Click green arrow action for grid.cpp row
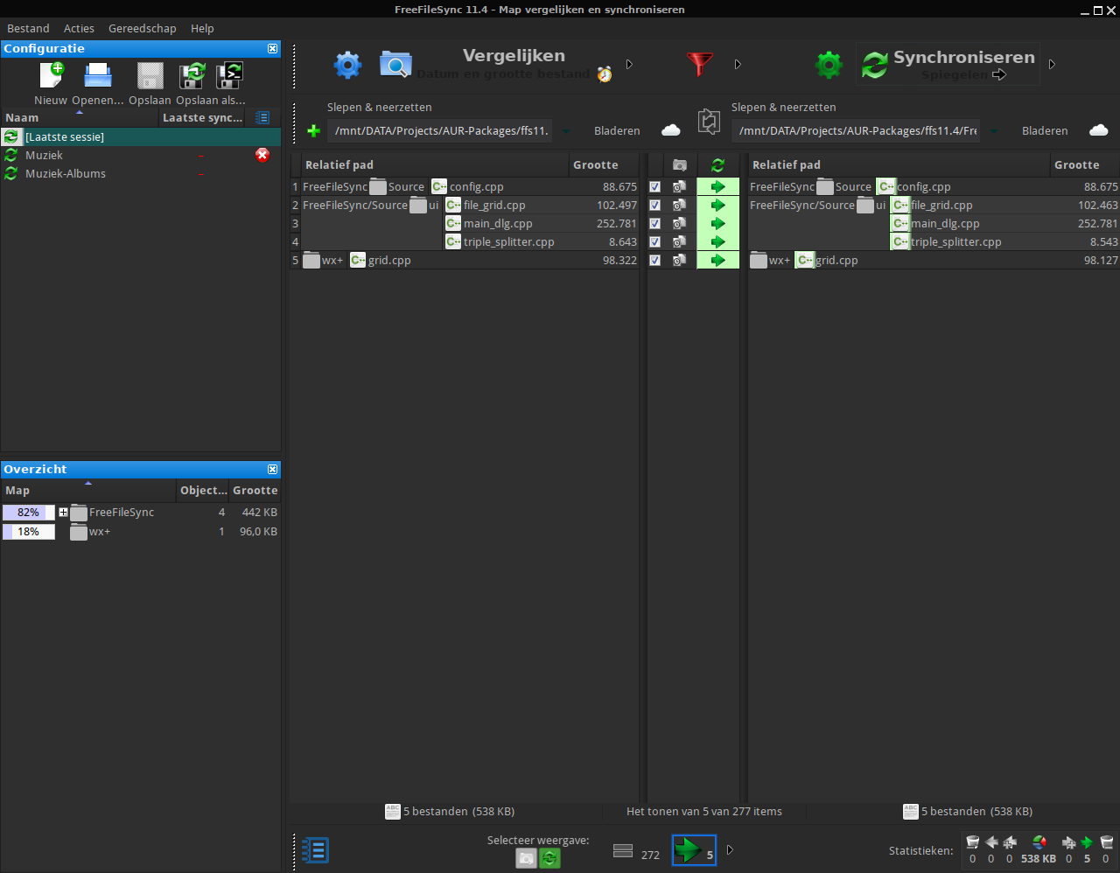 (x=717, y=260)
